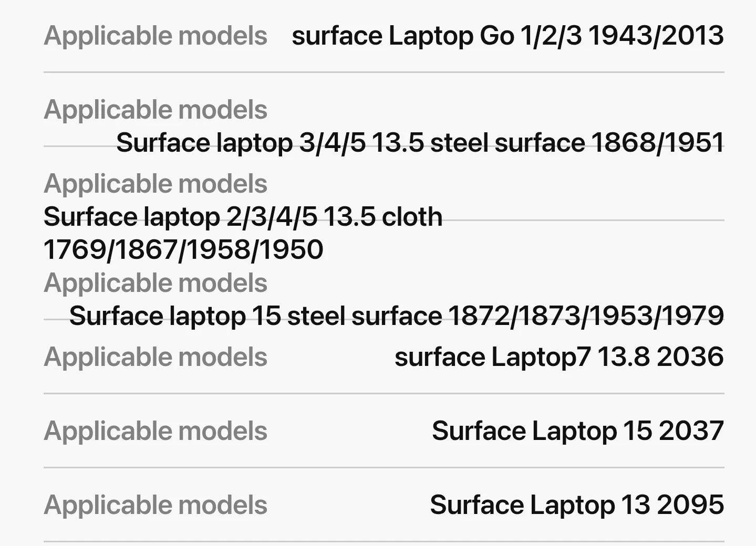Select 'Surface laptop 15 steel surface' text

point(255,316)
